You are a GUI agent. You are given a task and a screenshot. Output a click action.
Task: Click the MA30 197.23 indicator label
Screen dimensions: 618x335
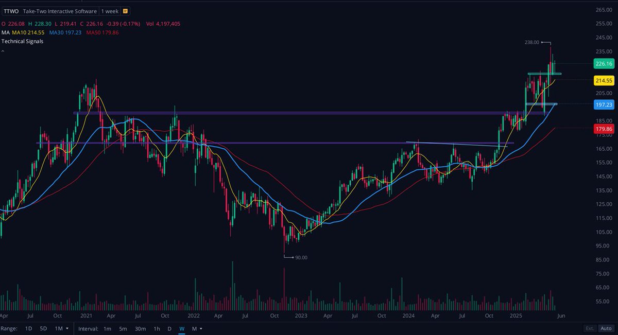[65, 32]
